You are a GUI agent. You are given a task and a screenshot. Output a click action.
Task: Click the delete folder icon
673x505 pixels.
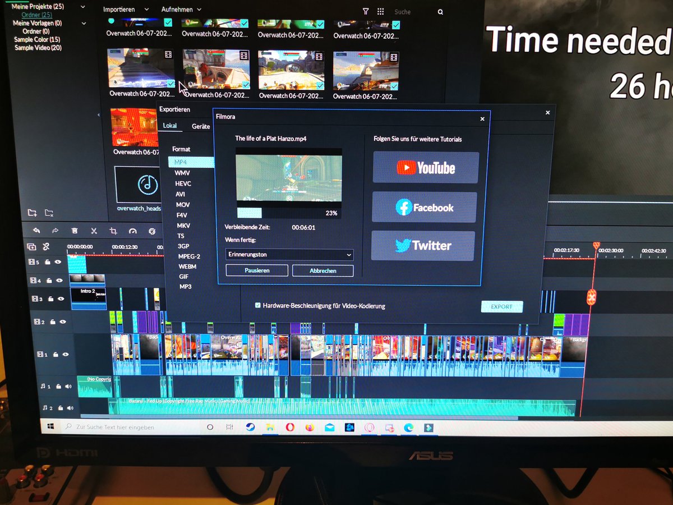pos(49,213)
